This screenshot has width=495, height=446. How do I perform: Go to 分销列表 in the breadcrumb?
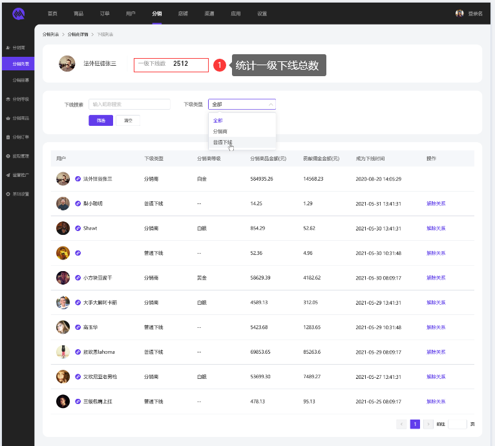pyautogui.click(x=50, y=34)
